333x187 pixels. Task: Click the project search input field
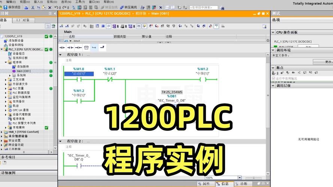click(203, 7)
